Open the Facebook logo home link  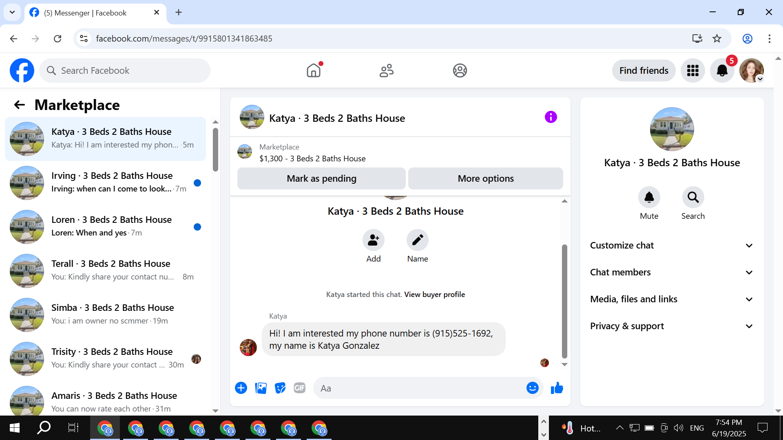[22, 70]
